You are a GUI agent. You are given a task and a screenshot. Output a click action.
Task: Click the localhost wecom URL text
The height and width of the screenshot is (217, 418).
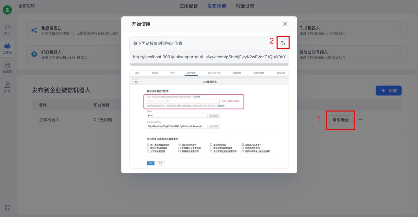pos(209,57)
